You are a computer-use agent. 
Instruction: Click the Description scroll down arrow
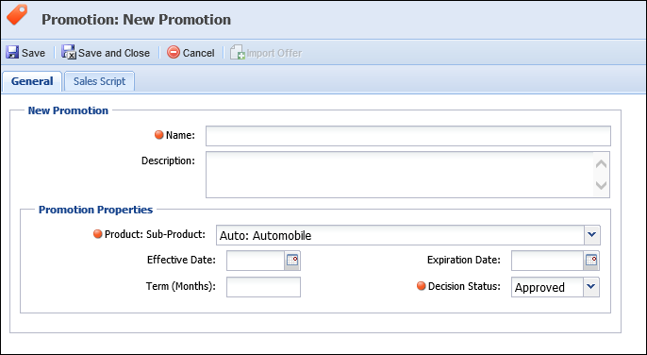601,185
